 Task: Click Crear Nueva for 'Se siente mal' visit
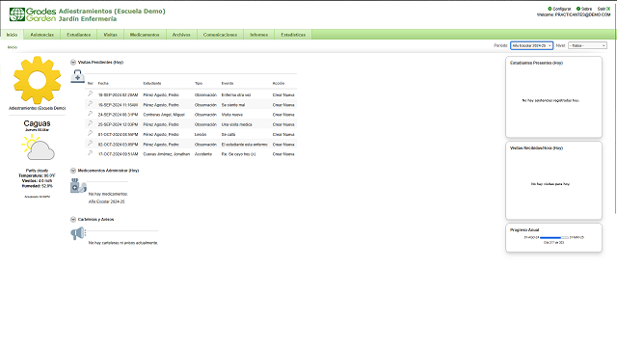(x=283, y=105)
